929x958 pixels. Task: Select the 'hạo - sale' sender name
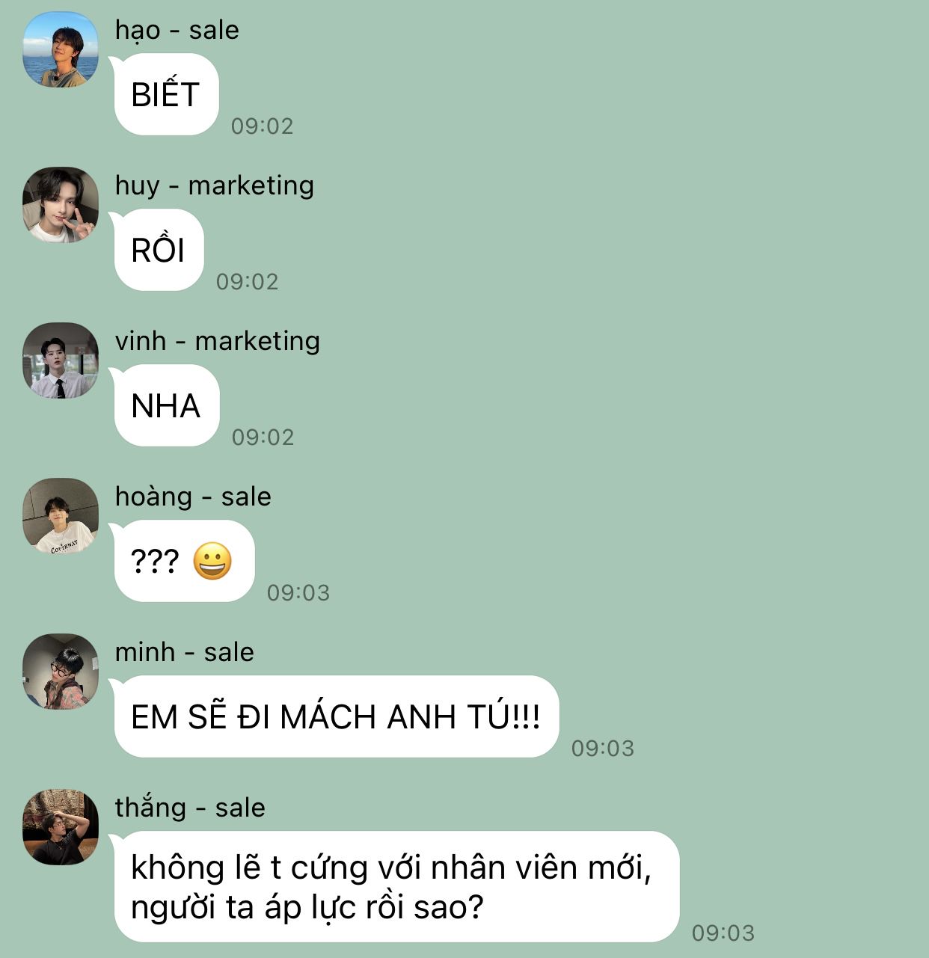pos(177,31)
